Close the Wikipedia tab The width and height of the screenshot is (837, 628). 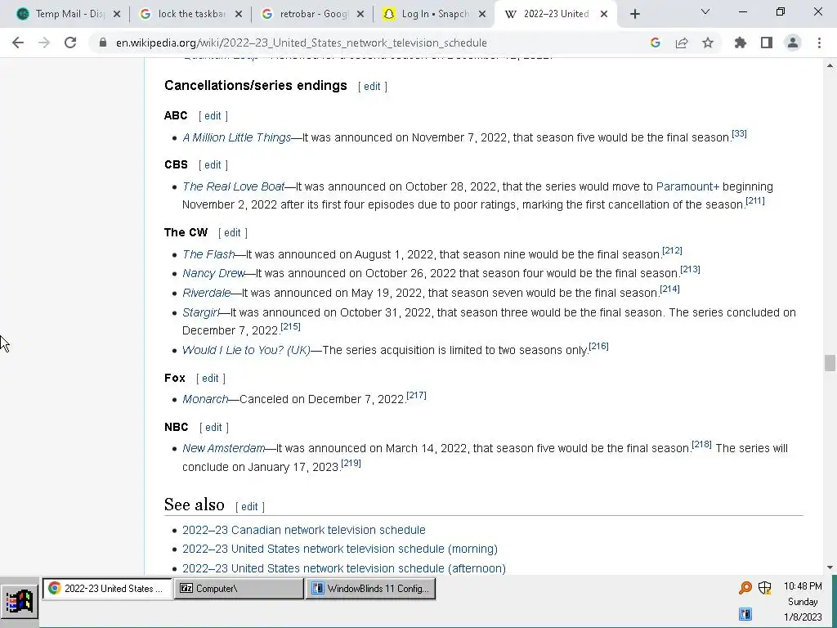[x=604, y=15]
